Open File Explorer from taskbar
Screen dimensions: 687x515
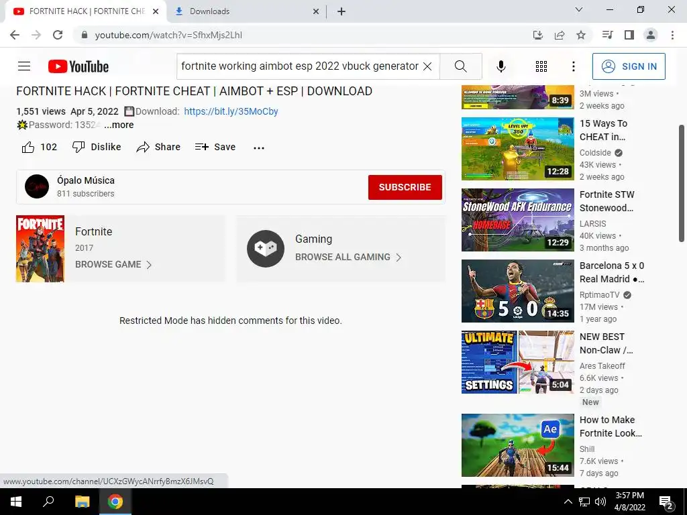pos(82,502)
